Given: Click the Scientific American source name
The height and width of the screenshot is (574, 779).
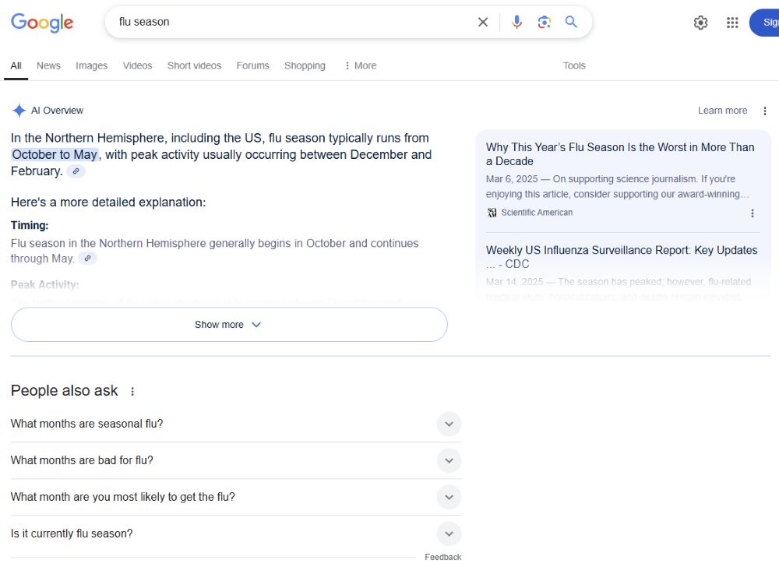Looking at the screenshot, I should coord(537,213).
